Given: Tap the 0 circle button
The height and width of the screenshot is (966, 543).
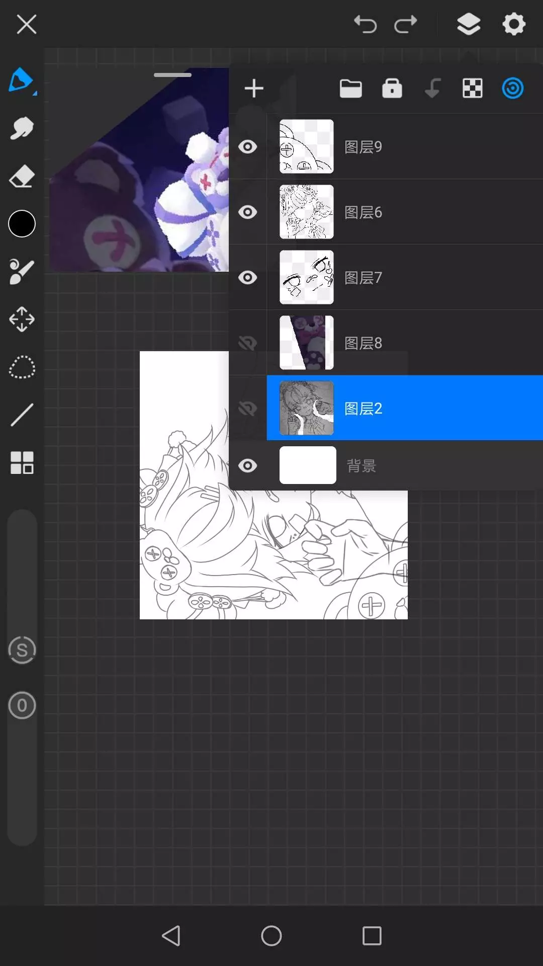Looking at the screenshot, I should pyautogui.click(x=22, y=705).
